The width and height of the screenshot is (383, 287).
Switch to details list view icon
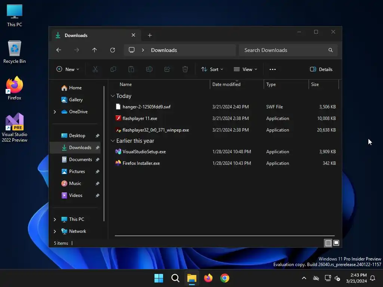point(328,243)
